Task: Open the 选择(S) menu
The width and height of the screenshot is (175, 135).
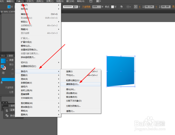Action: coord(40,1)
